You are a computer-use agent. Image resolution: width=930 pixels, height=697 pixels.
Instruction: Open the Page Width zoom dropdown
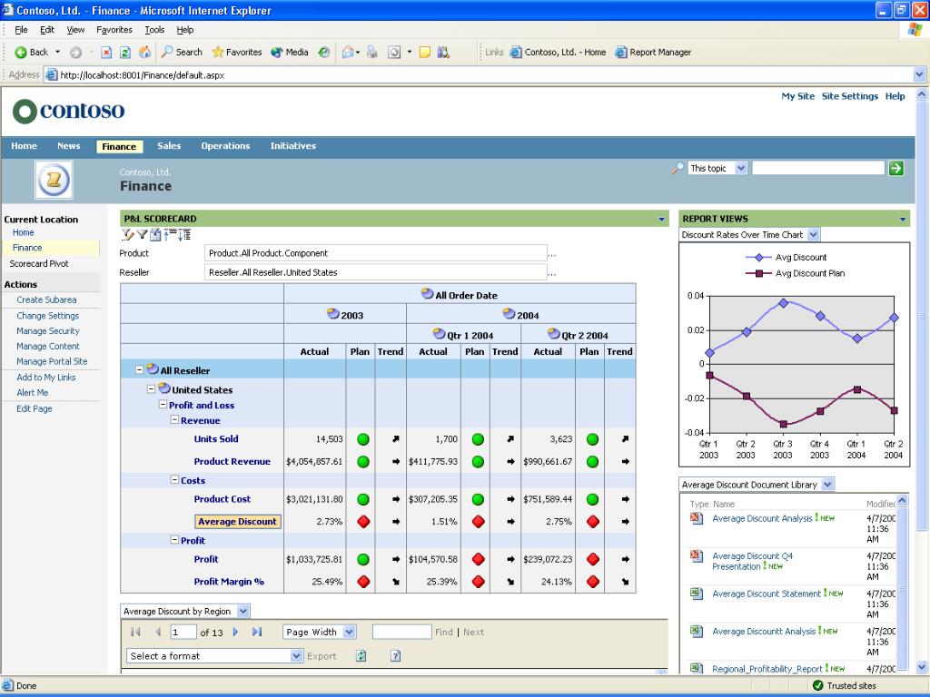349,632
